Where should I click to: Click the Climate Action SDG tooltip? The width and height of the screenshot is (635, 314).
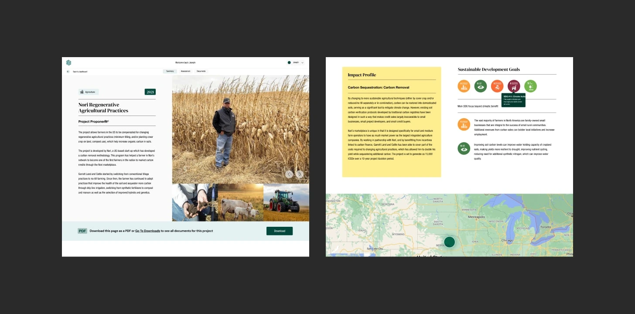tap(514, 100)
